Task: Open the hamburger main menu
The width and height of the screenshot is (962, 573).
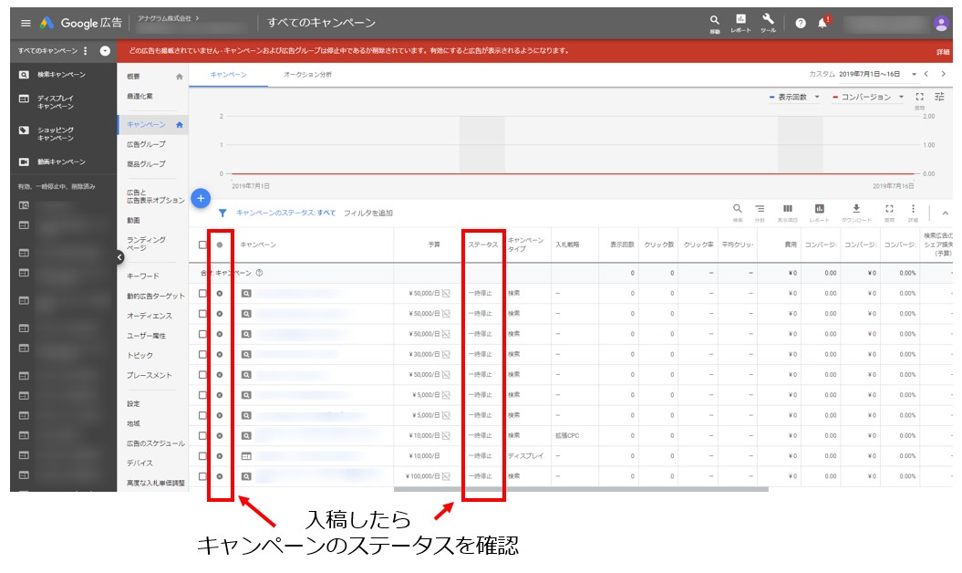Action: click(x=26, y=23)
